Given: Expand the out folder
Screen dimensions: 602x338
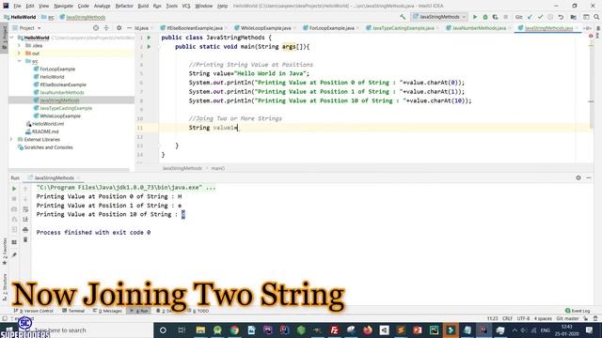Looking at the screenshot, I should (19, 54).
